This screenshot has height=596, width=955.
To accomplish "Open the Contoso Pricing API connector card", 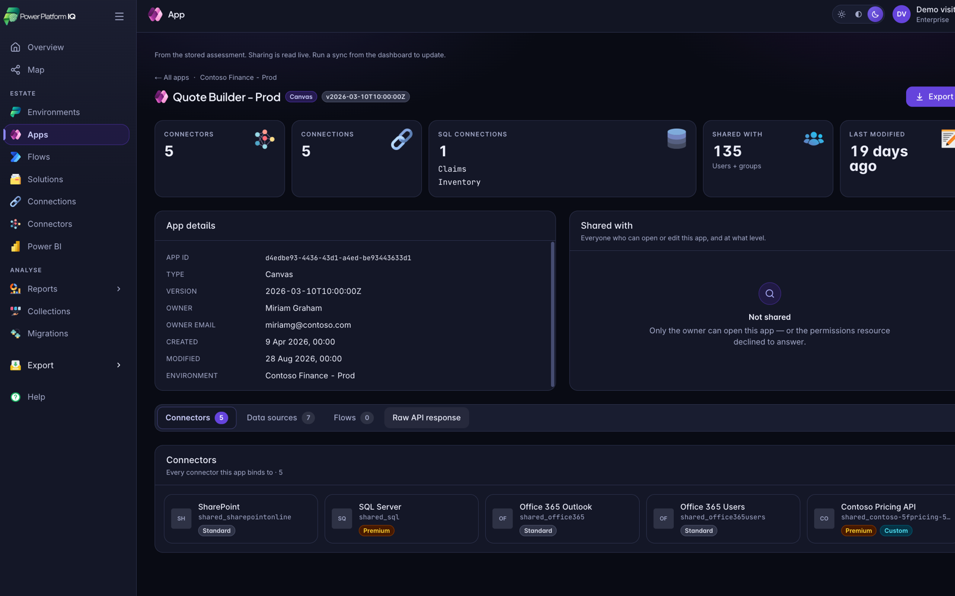I will (x=881, y=519).
